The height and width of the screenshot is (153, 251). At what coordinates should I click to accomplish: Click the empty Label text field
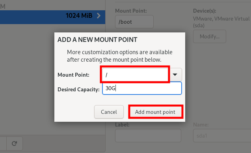point(148,136)
